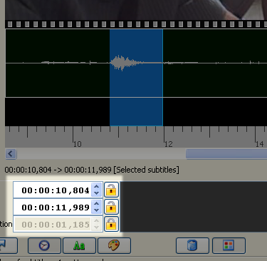Open the color palette button
The width and height of the screenshot is (267, 261).
coord(114,245)
